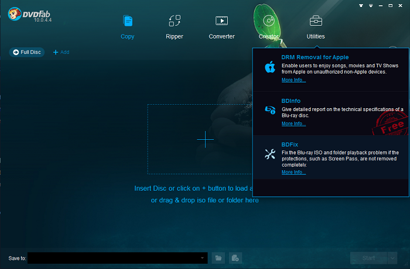This screenshot has height=269, width=410.
Task: Open More Info link under BDInfo
Action: coord(293,123)
